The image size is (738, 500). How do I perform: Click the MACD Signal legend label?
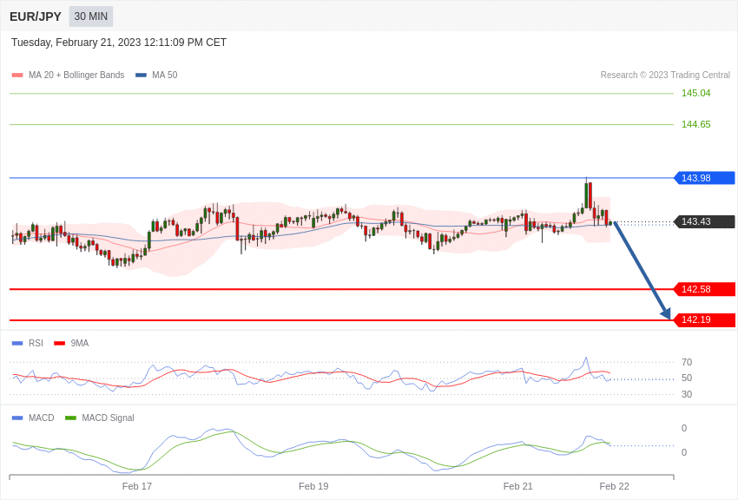[x=108, y=418]
